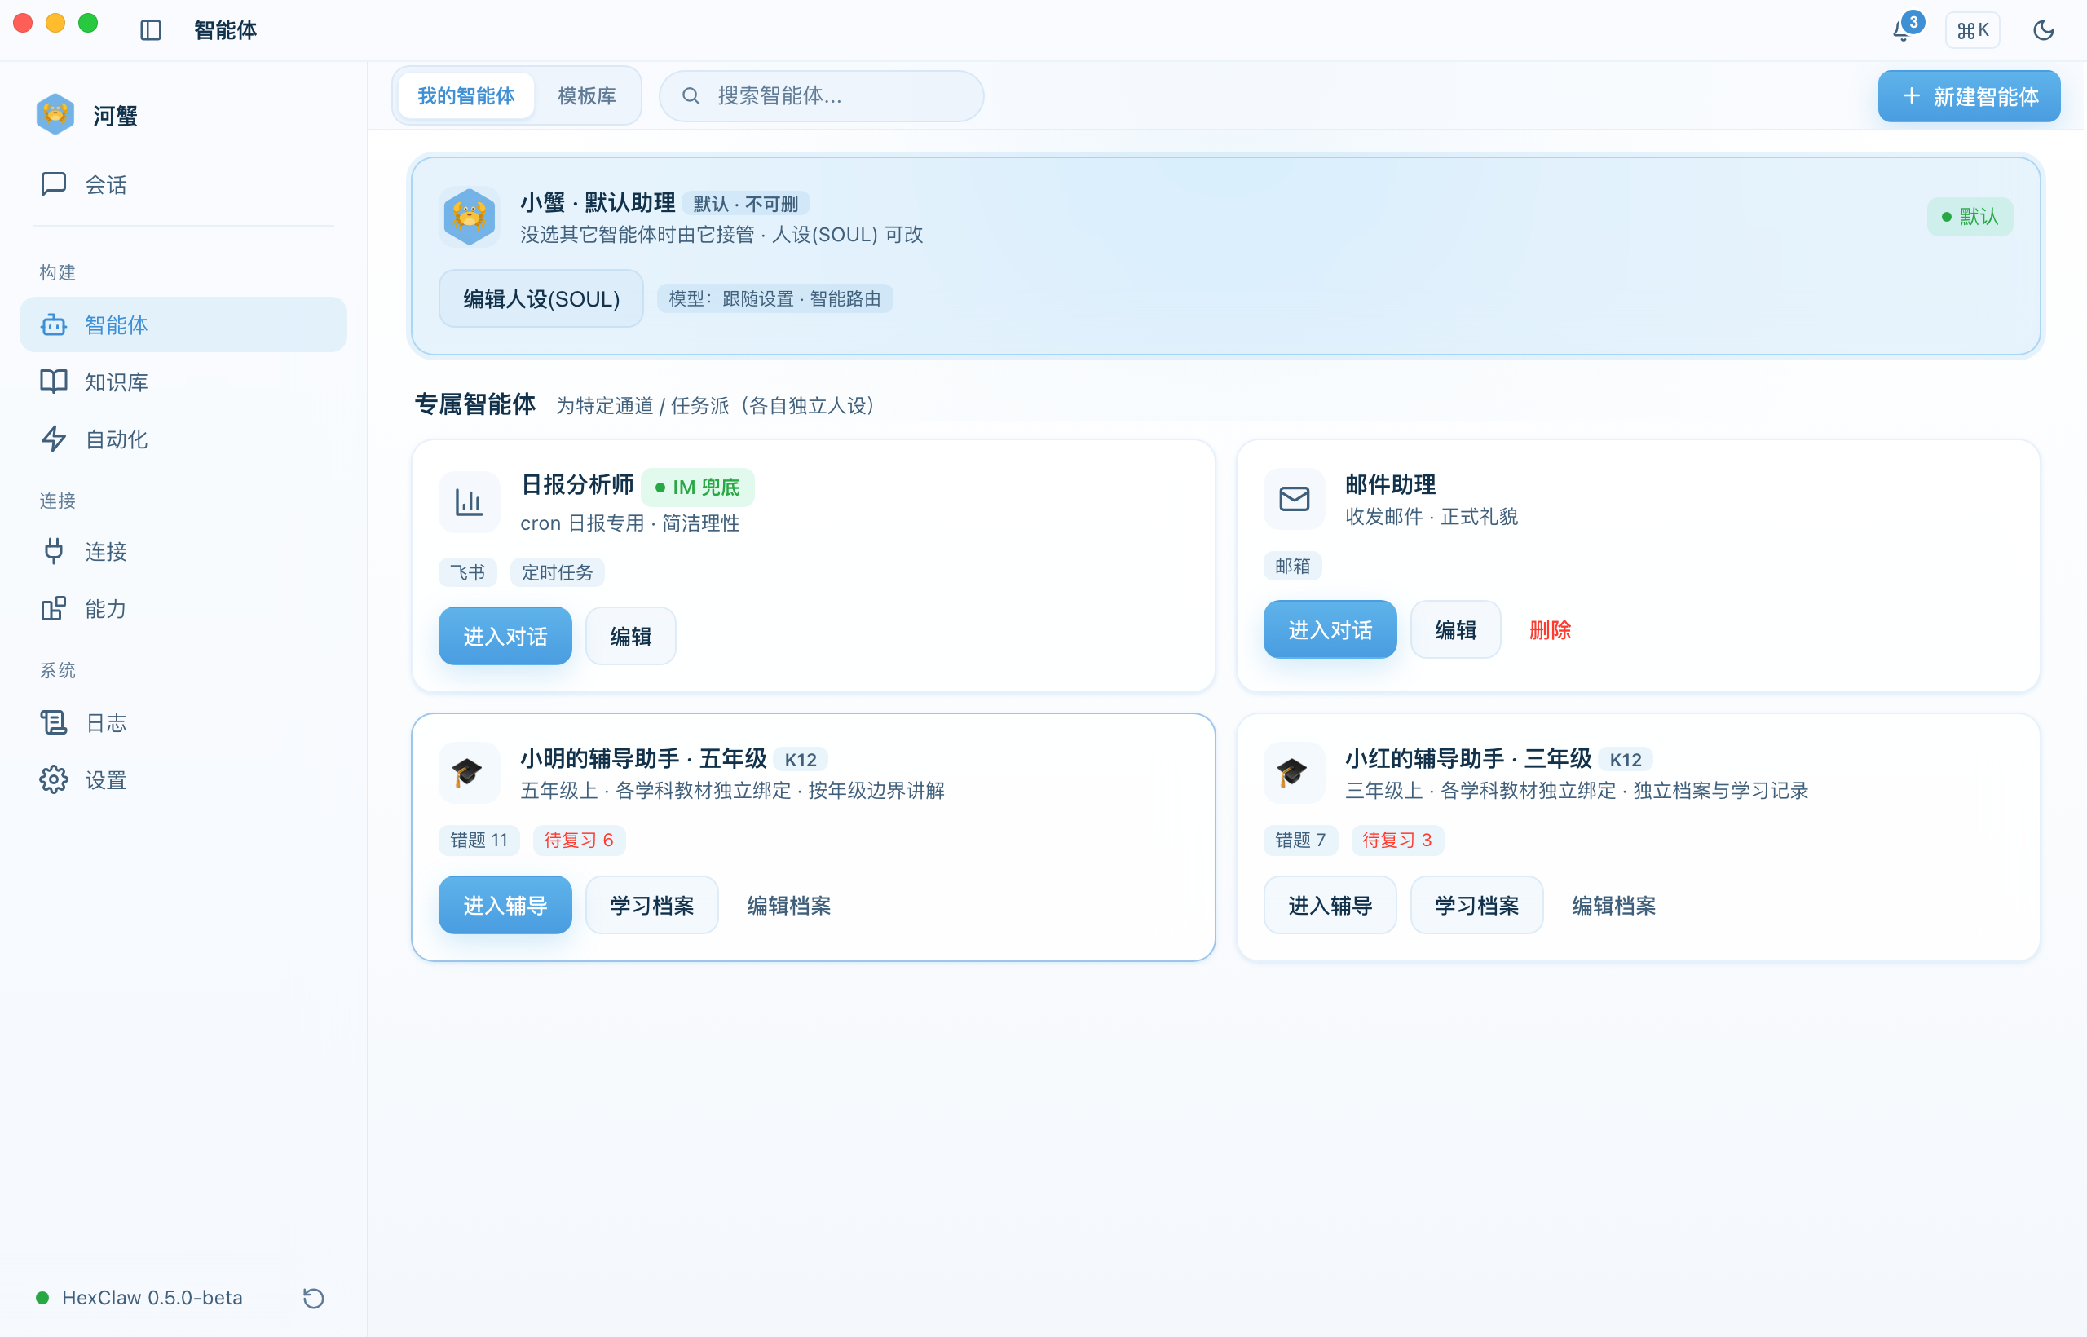The width and height of the screenshot is (2087, 1337).
Task: Open 会话 chat in sidebar
Action: point(183,184)
